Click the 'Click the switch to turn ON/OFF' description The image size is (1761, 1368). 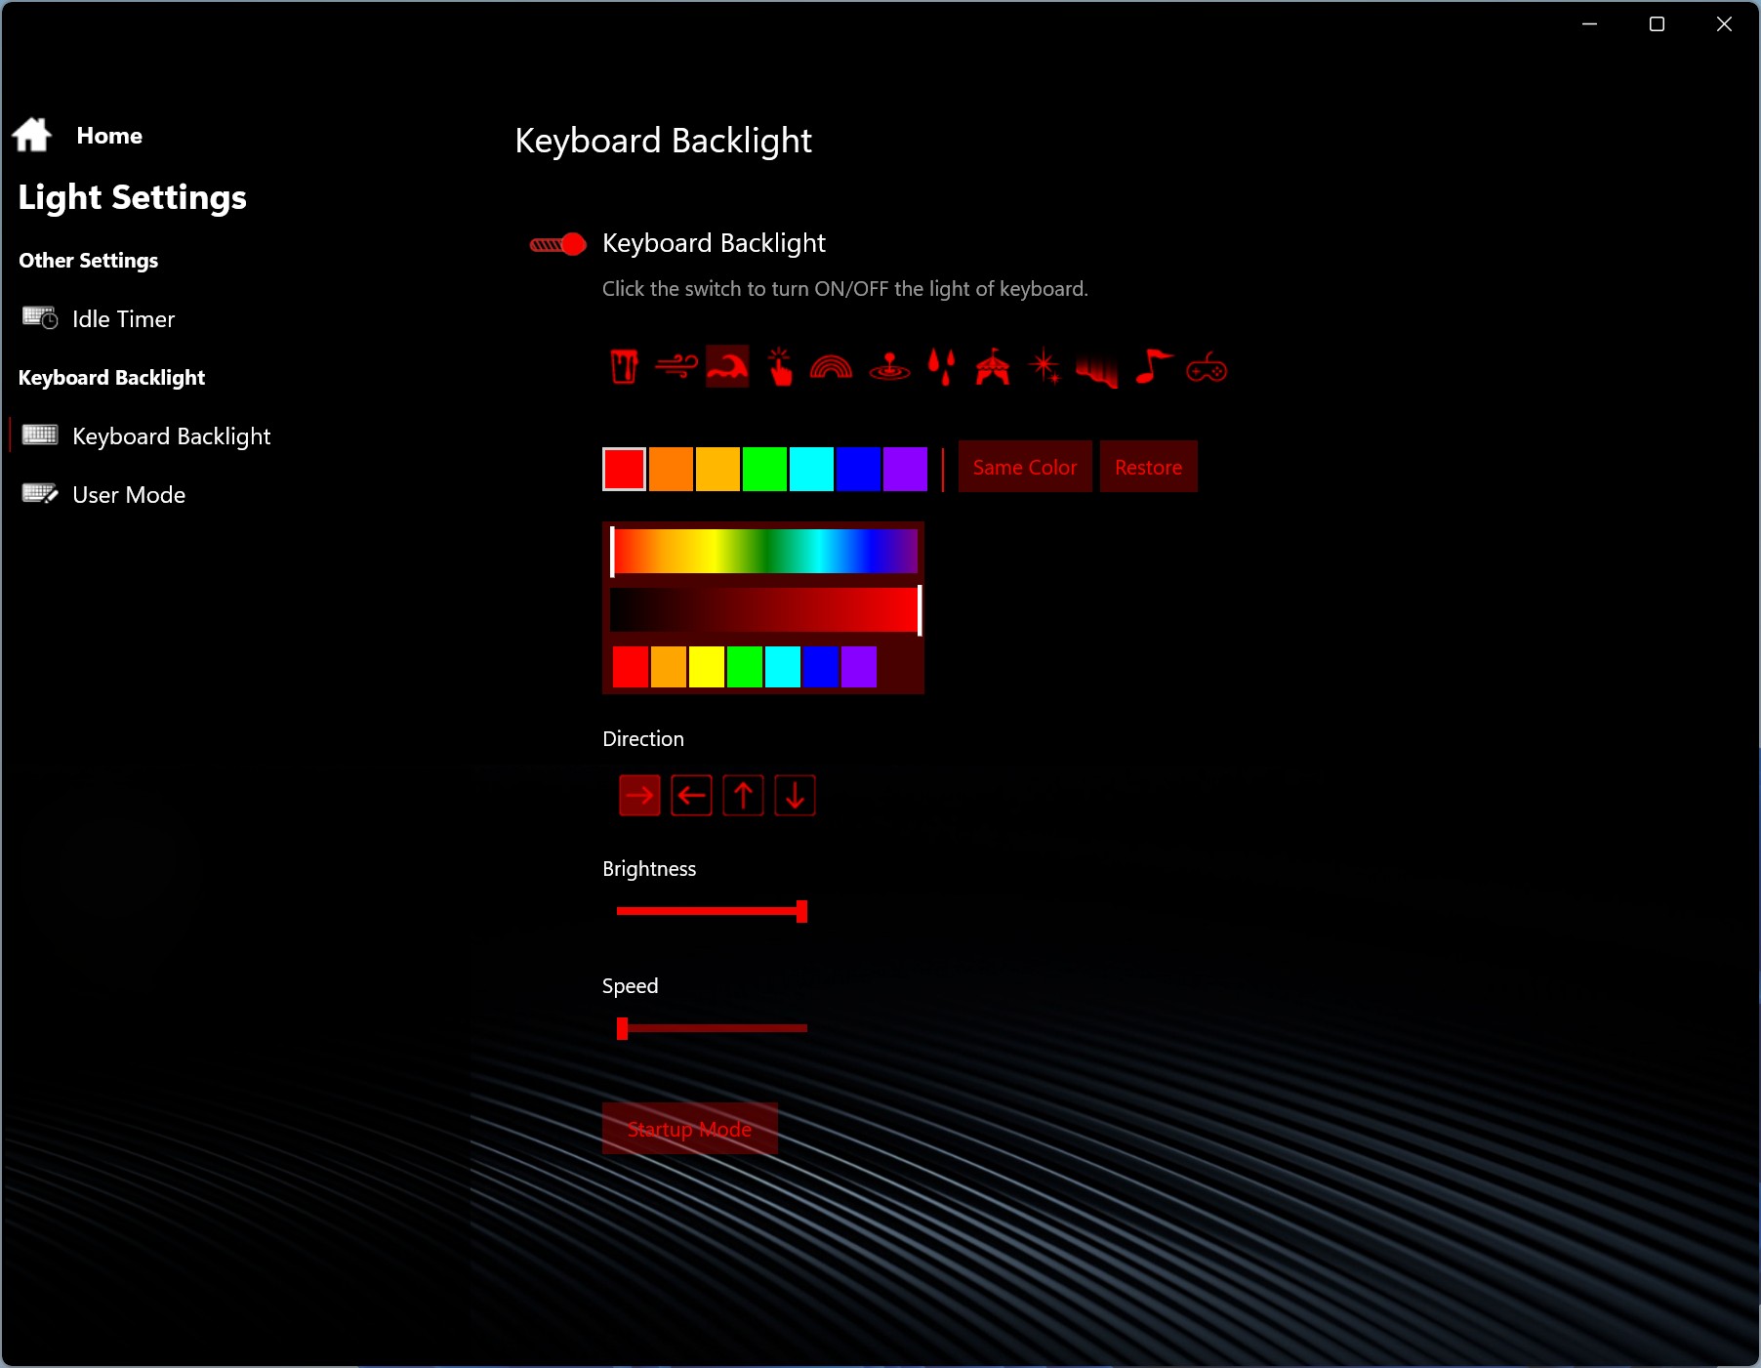(x=844, y=289)
